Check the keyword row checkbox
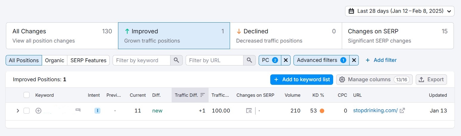Viewport: 461px width, 136px height. [x=27, y=111]
